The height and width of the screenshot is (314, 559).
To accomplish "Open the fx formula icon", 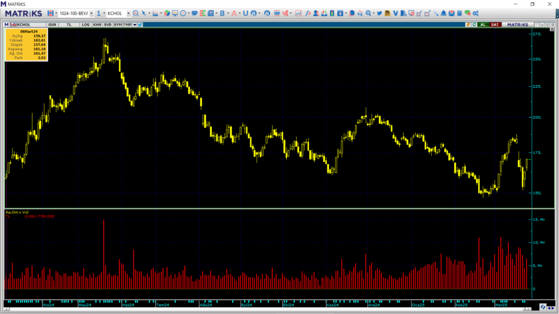I will tap(308, 13).
